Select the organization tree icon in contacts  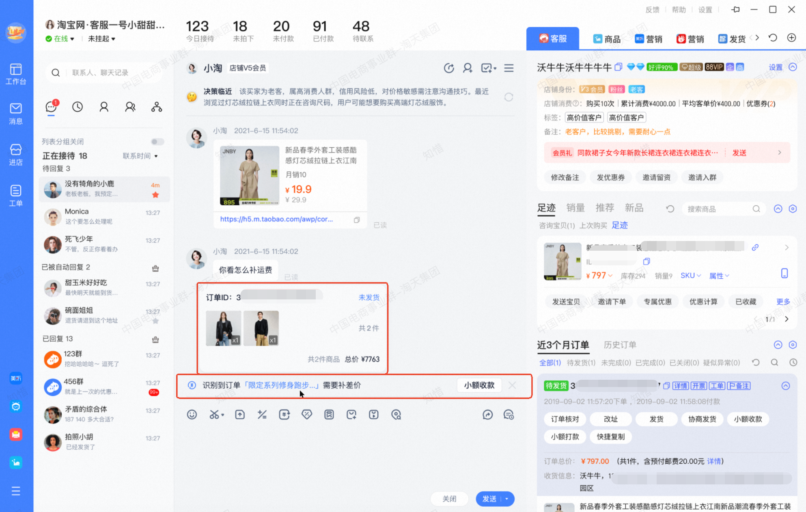pos(157,107)
